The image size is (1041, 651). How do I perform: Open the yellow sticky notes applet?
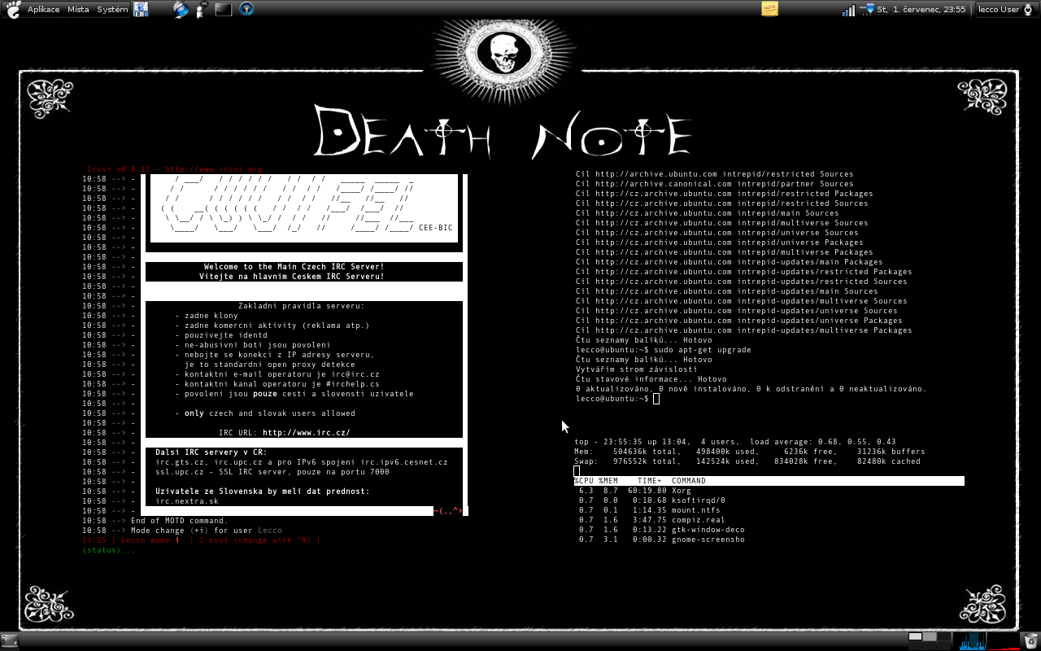pyautogui.click(x=769, y=9)
